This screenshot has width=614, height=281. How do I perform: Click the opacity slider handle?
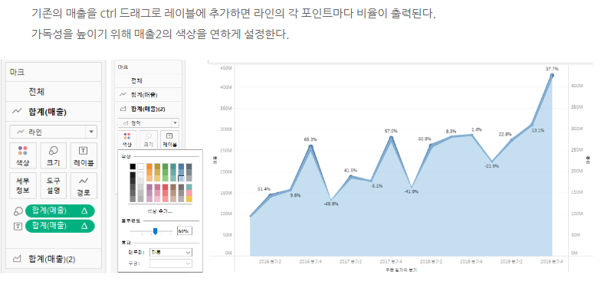pos(155,231)
